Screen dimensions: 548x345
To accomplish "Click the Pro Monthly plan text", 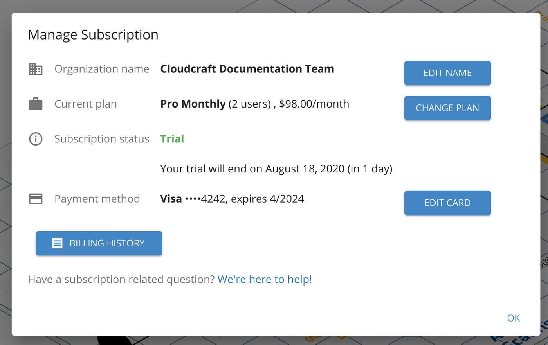I will [193, 104].
